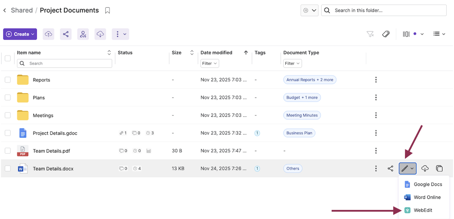Toggle the select all items checkbox
This screenshot has width=454, height=219.
8,58
